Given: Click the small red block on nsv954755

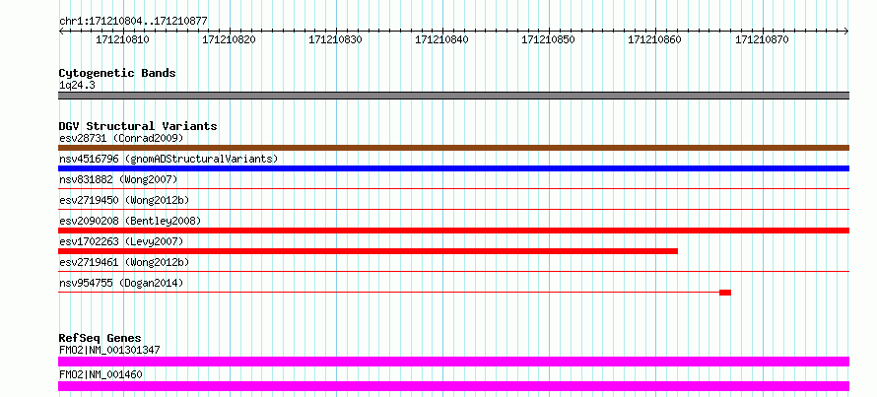Looking at the screenshot, I should 725,293.
